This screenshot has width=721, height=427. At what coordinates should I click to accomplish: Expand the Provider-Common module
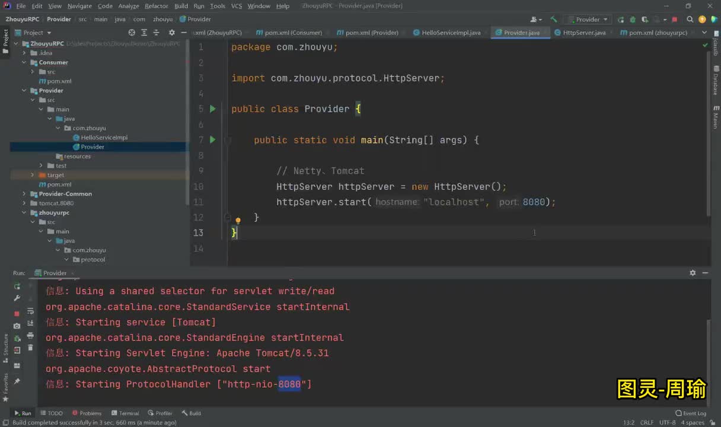25,194
